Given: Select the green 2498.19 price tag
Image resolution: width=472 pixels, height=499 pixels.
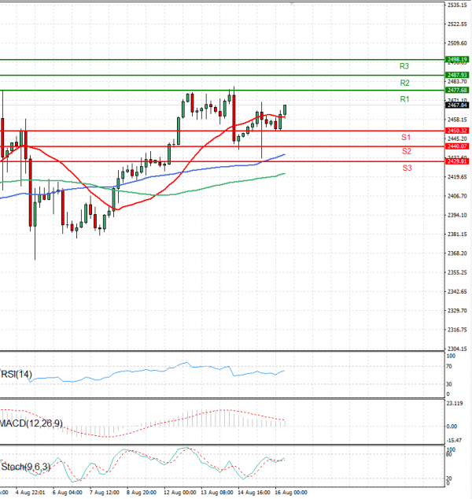Looking at the screenshot, I should [x=457, y=59].
